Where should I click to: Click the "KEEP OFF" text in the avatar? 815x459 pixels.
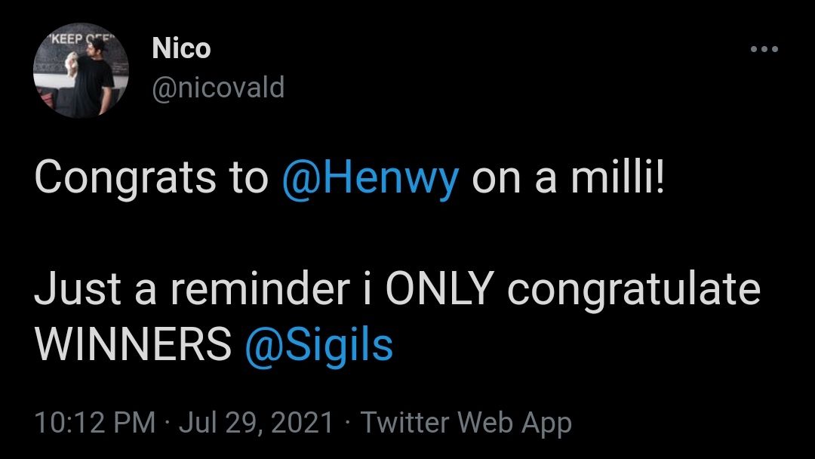pyautogui.click(x=65, y=40)
